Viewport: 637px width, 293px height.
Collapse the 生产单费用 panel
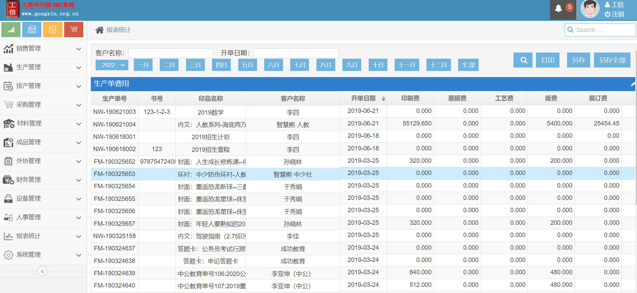633,84
